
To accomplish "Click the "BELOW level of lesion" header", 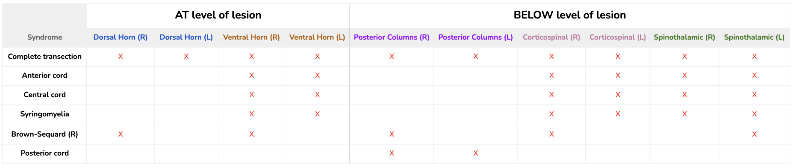I will click(569, 15).
